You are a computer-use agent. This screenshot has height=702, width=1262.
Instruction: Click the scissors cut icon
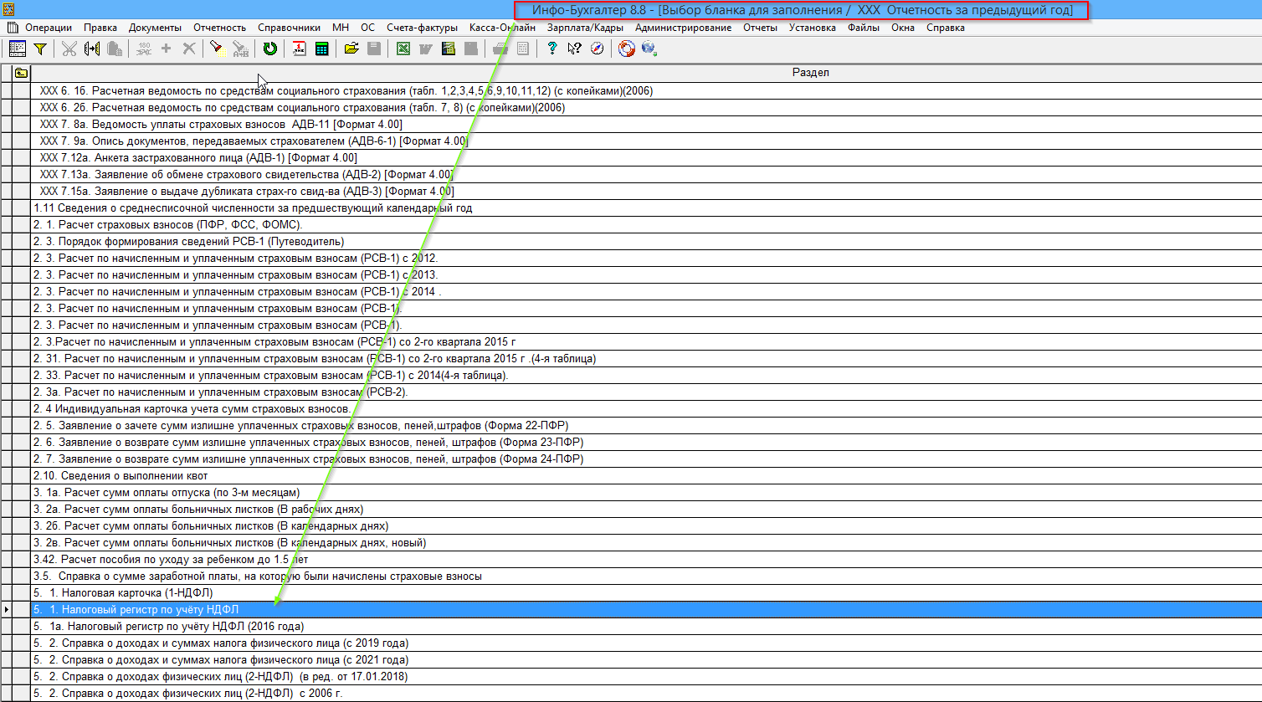click(69, 49)
